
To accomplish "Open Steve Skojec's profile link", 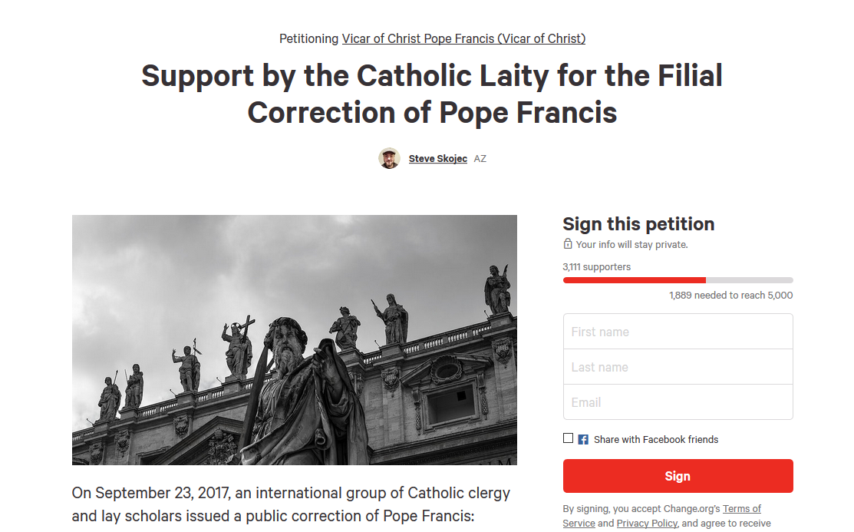I will pyautogui.click(x=437, y=159).
